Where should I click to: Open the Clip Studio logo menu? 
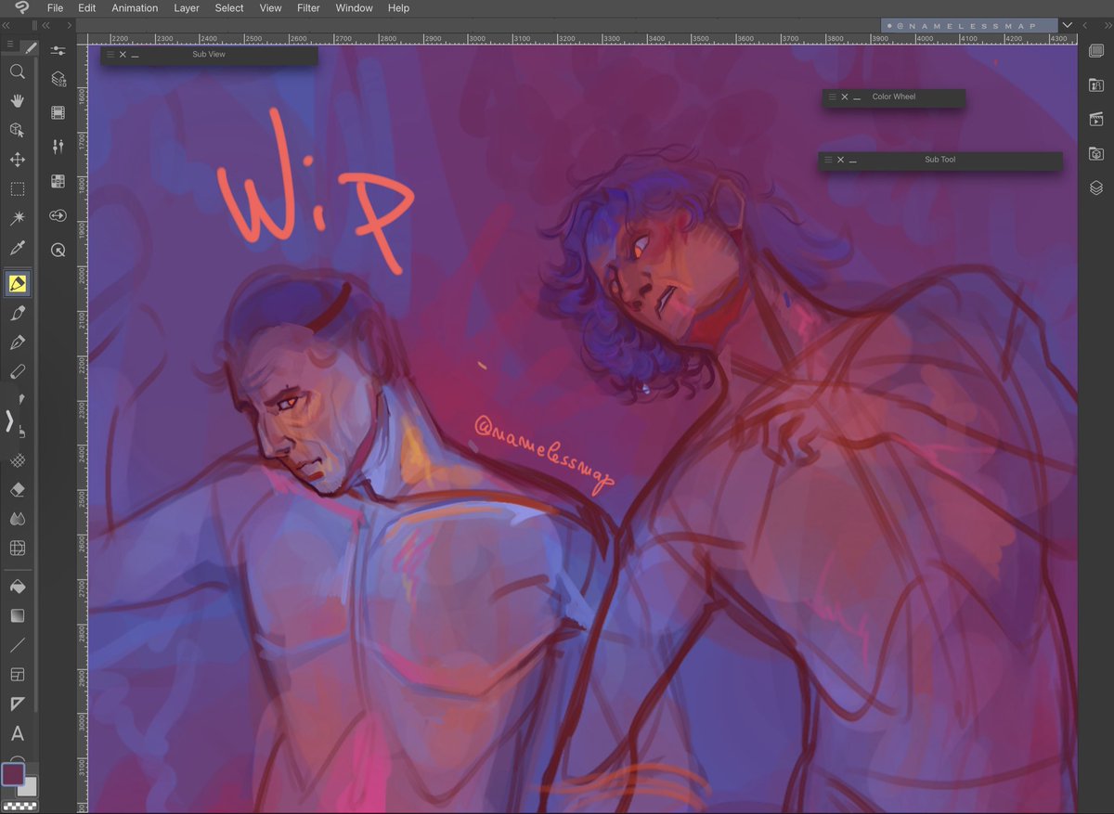click(21, 7)
